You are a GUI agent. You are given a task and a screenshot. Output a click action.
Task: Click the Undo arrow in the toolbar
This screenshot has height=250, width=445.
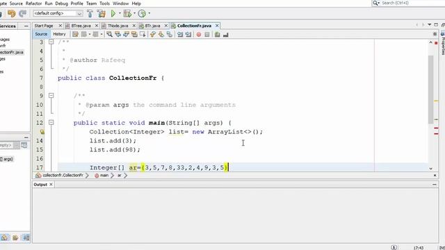[x=11, y=13]
